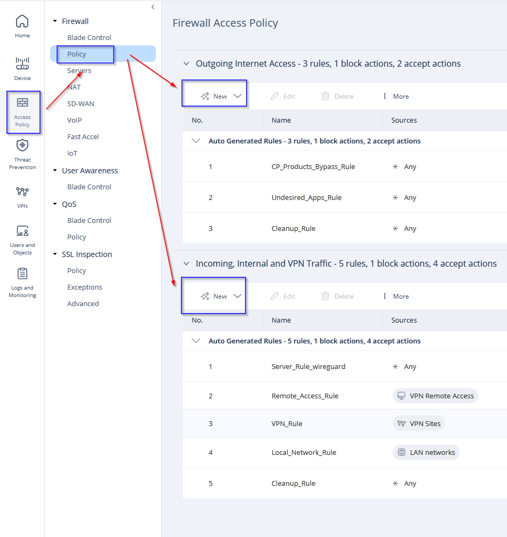Image resolution: width=507 pixels, height=537 pixels.
Task: Open SSL Inspection Exceptions page
Action: pyautogui.click(x=84, y=287)
